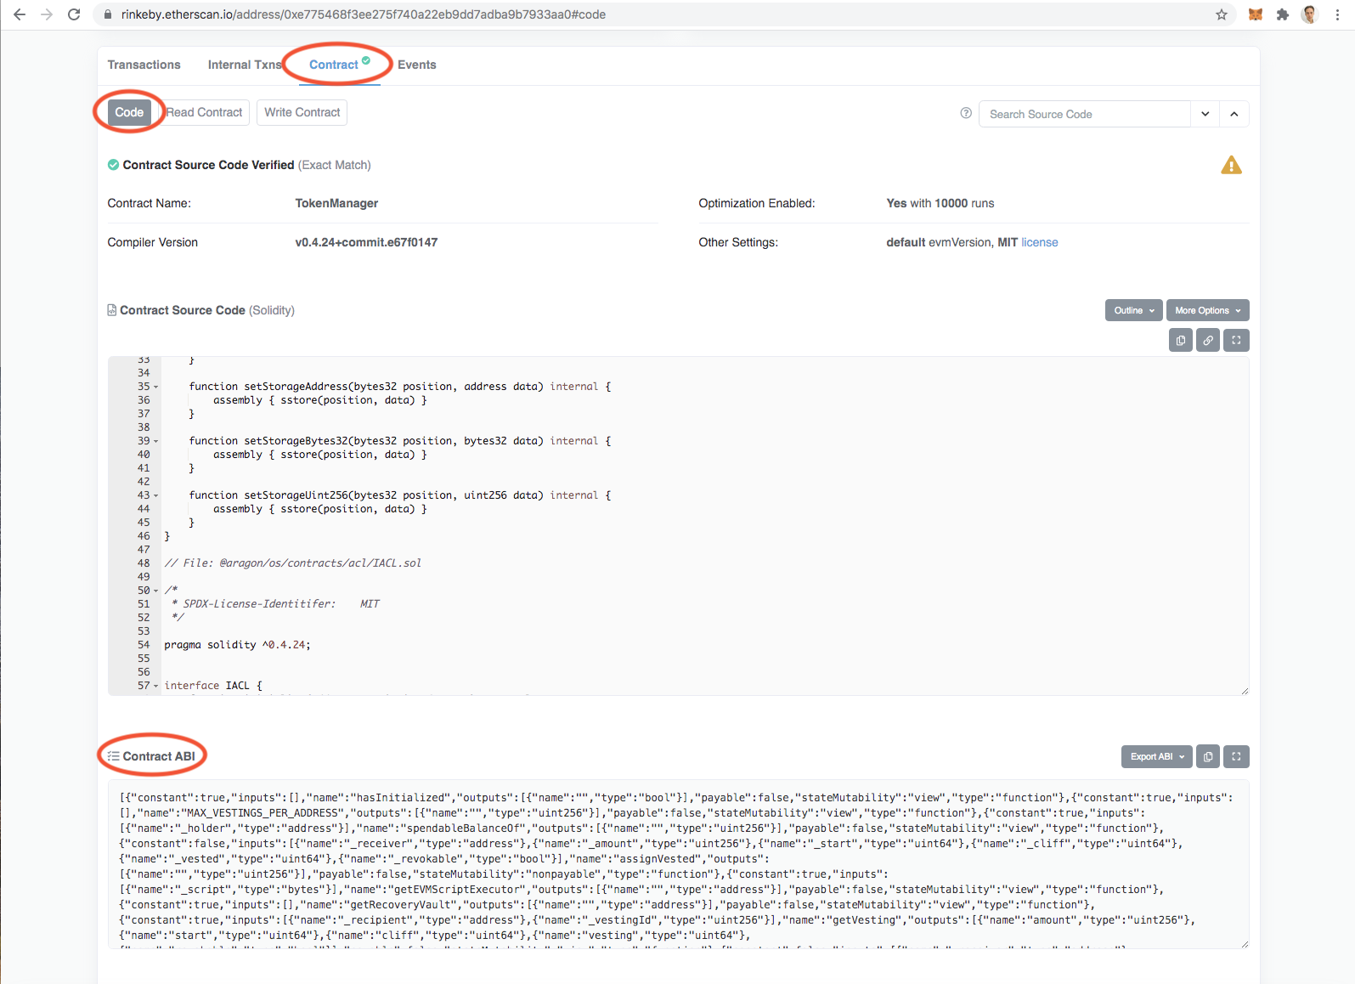Toggle fullscreen for the Contract ABI box
This screenshot has height=984, width=1355.
(x=1236, y=756)
